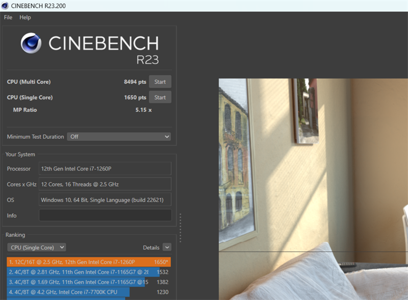Click the MP Ratio value 5.15 x
The image size is (408, 300).
click(x=143, y=110)
